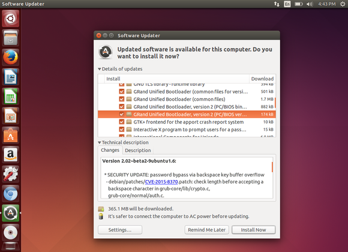Open the battery indicator menu
The width and height of the screenshot is (348, 252).
point(299,4)
